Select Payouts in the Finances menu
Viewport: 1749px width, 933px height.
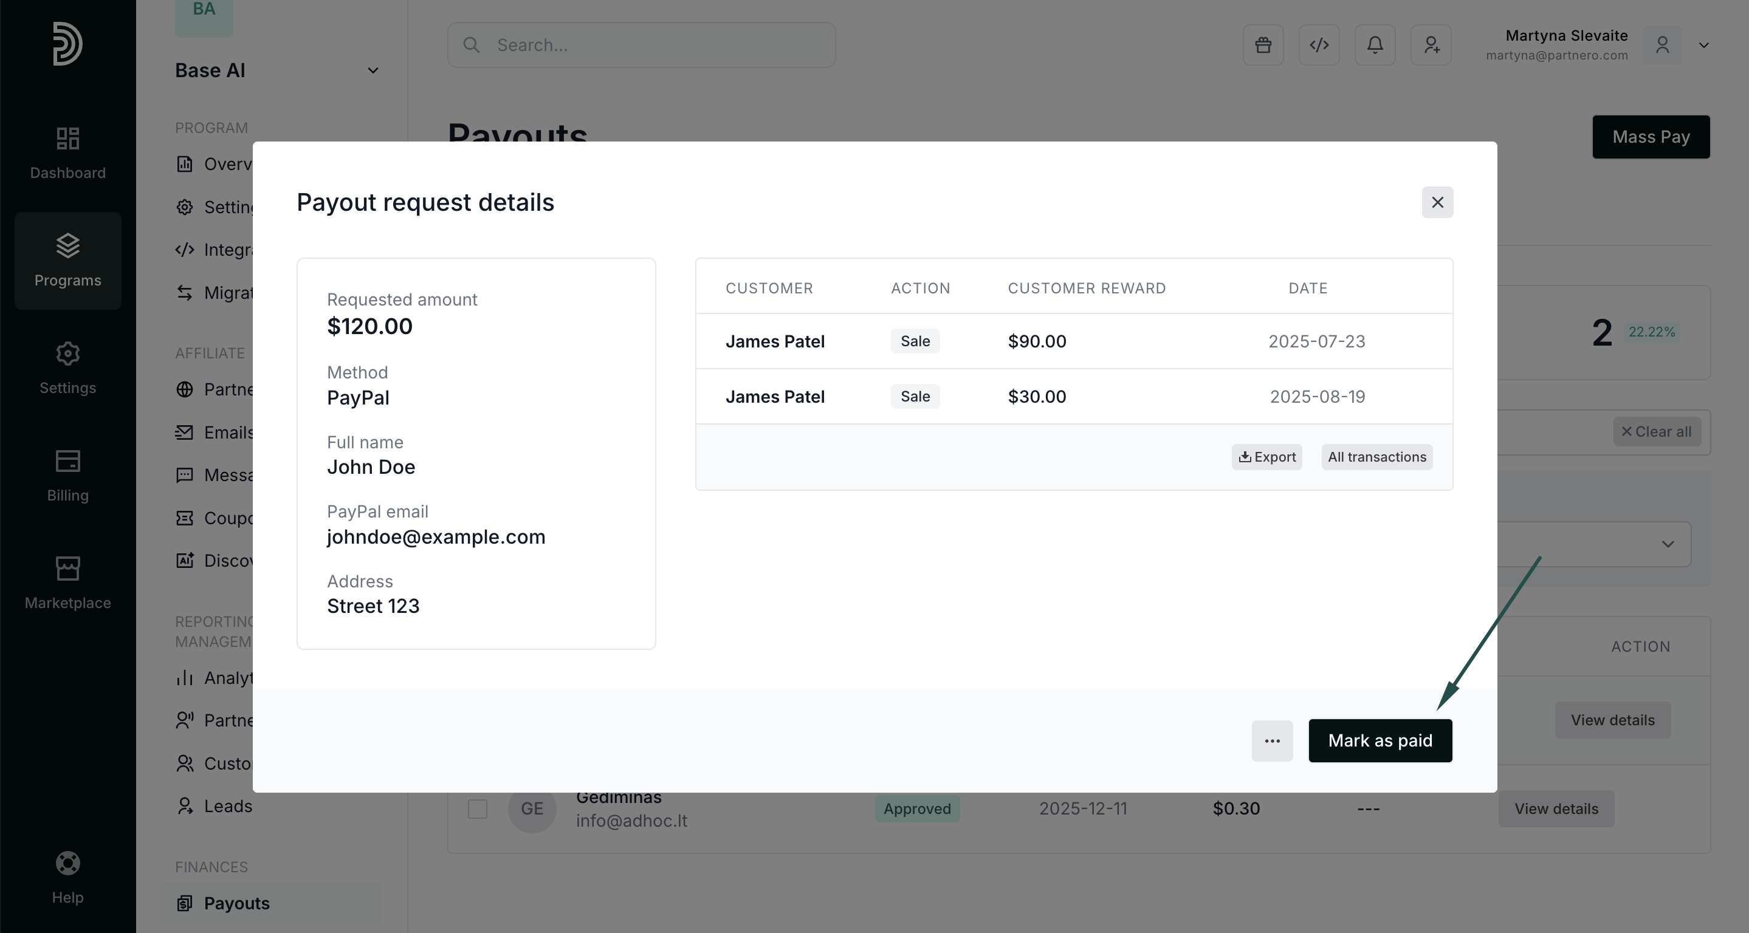236,903
